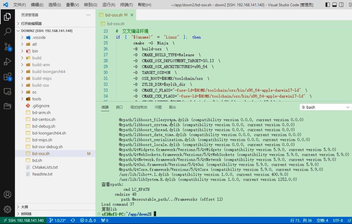Close the bd-osx.sh editor tab
Image resolution: width=352 pixels, height=224 pixels.
(132, 15)
